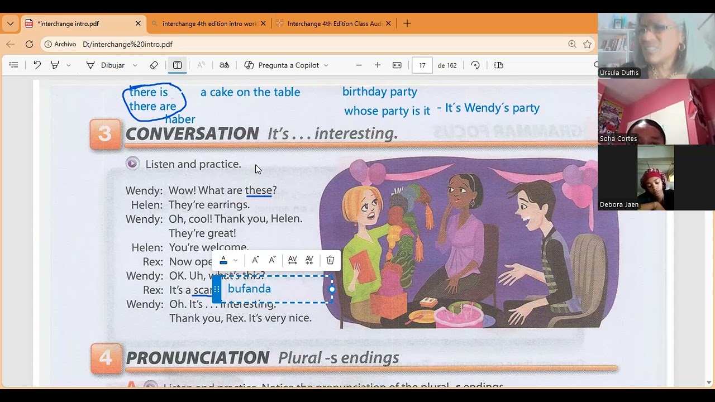Add page to favorites star
Screen dimensions: 715x402
click(587, 44)
